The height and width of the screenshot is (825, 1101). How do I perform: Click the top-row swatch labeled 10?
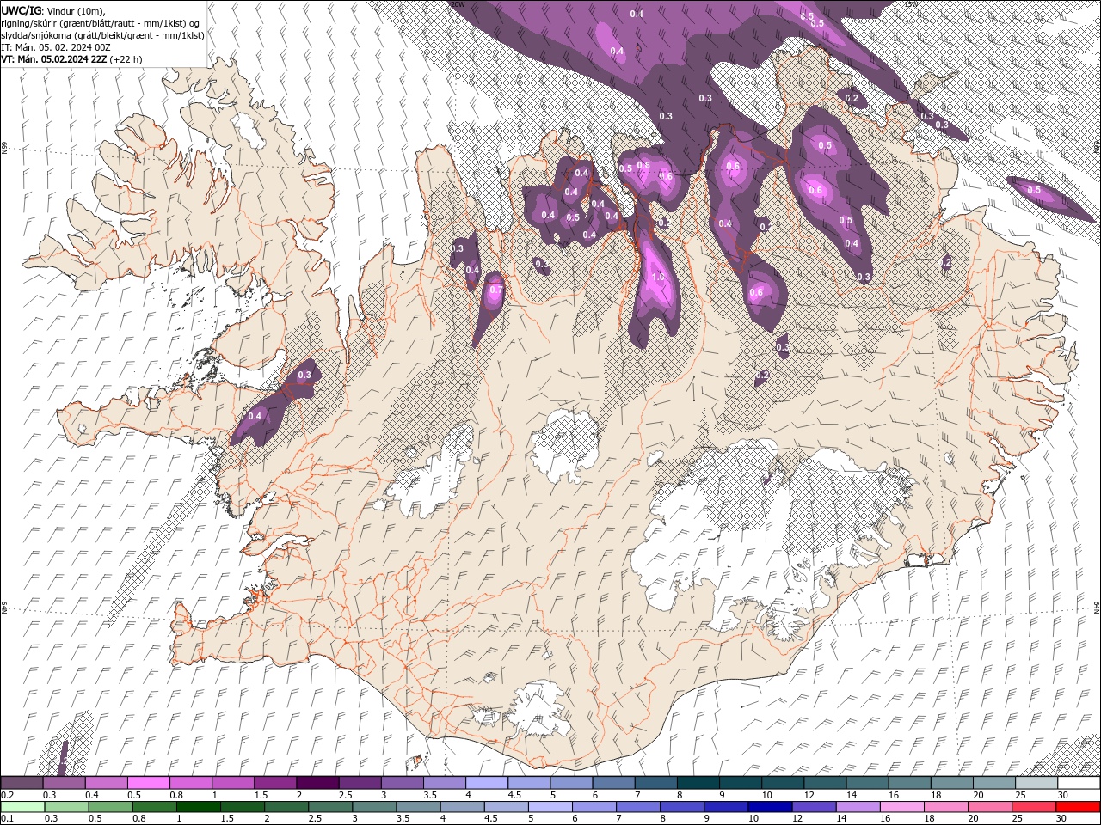782,783
